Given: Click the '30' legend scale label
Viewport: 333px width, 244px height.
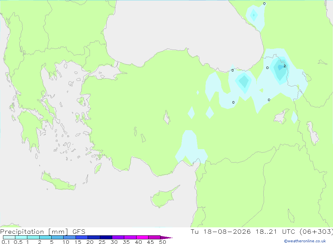Looking at the screenshot, I should click(114, 242).
